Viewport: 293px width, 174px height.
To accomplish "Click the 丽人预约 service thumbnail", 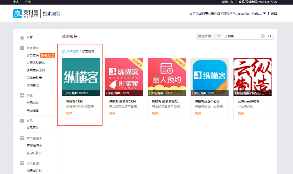I will point(167,77).
